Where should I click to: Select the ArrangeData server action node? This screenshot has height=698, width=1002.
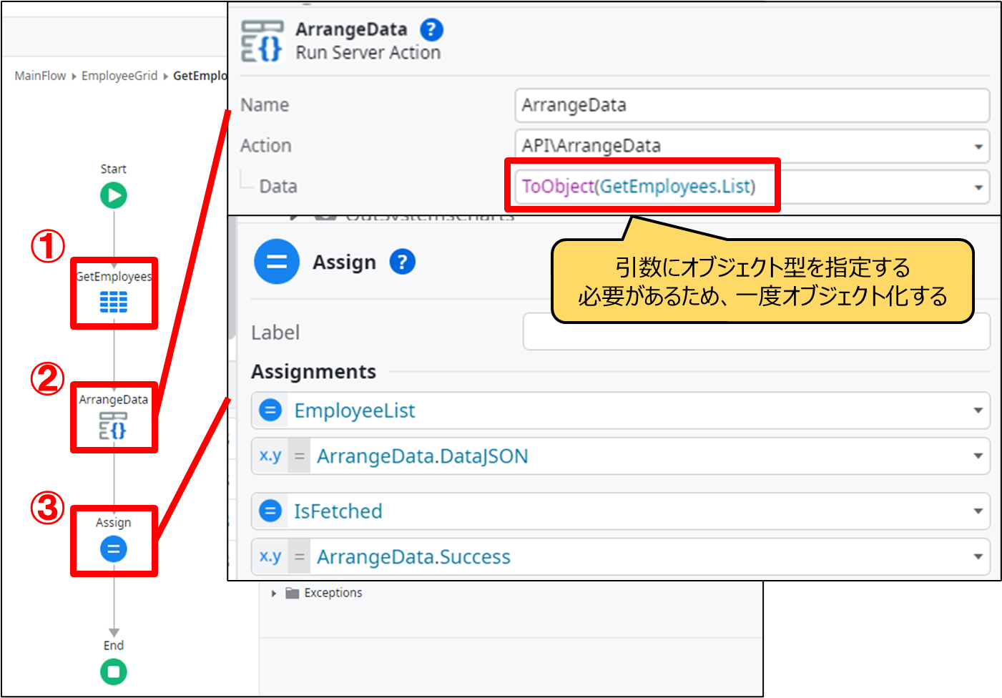pyautogui.click(x=113, y=426)
